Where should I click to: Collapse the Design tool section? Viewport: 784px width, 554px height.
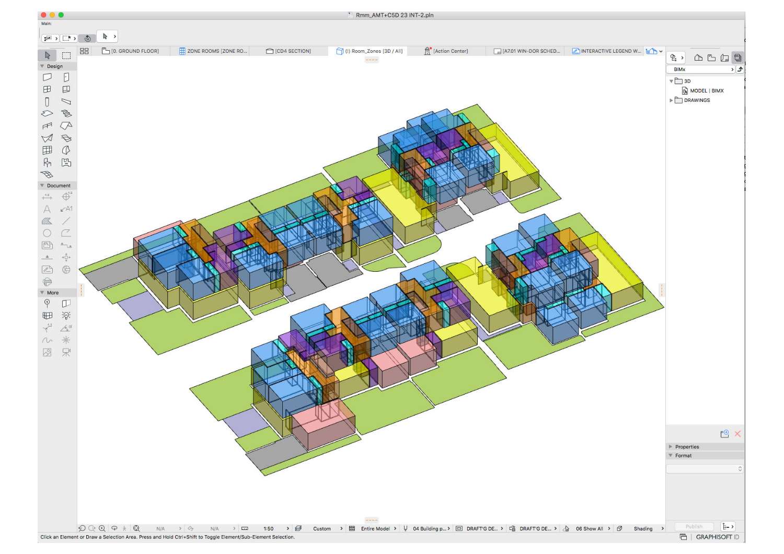click(42, 66)
